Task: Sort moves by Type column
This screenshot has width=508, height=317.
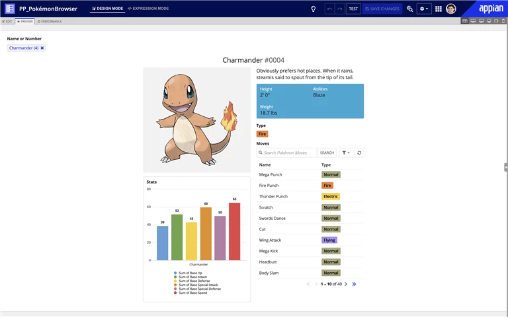Action: tap(326, 164)
